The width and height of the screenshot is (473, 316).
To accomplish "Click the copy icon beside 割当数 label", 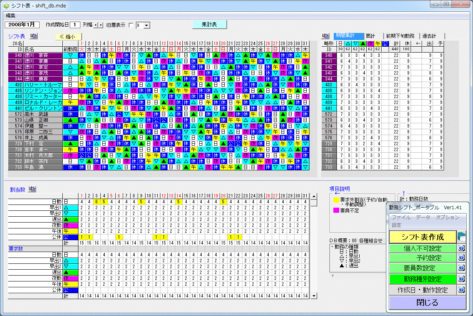I will [x=33, y=189].
